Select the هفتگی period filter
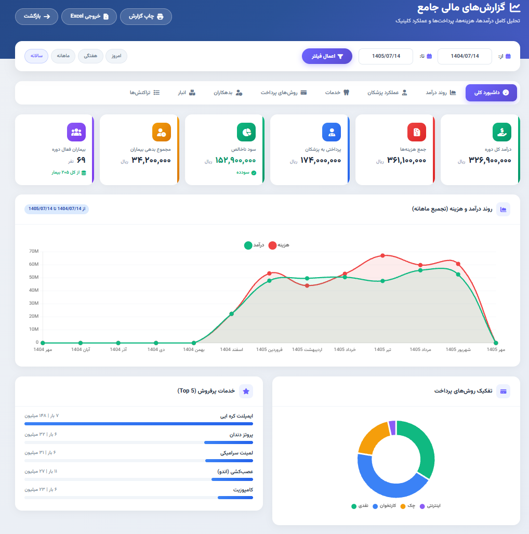The width and height of the screenshot is (529, 534). (x=90, y=56)
